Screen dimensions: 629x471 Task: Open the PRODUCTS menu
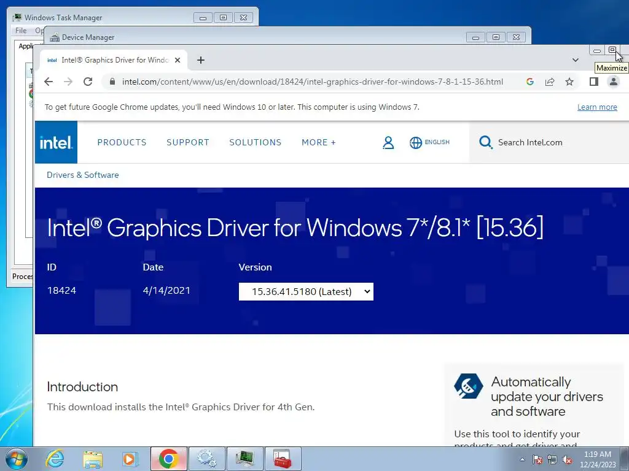click(122, 142)
